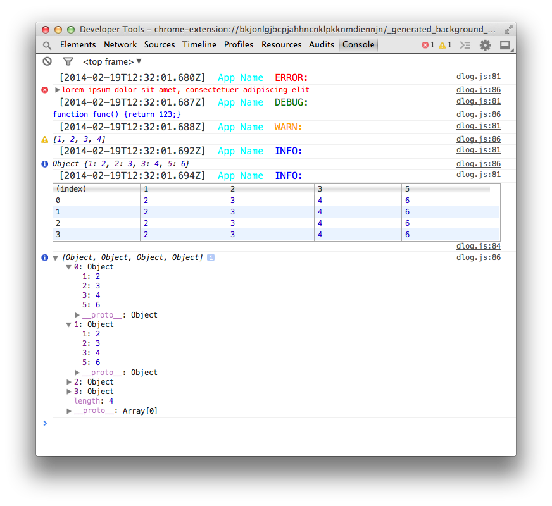Open DevTools settings gear

(485, 45)
